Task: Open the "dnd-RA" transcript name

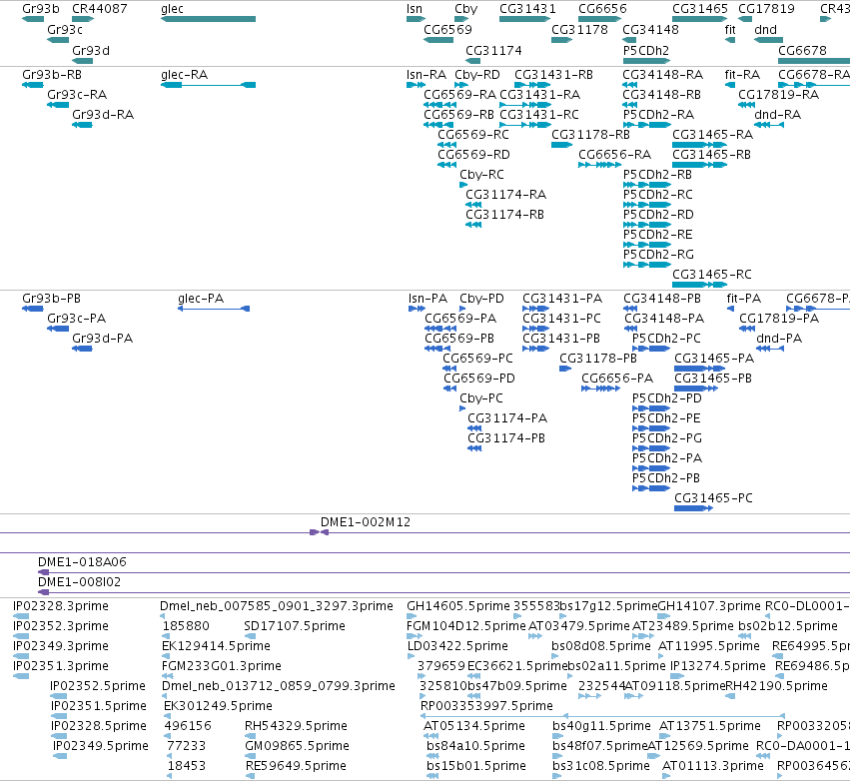Action: tap(777, 115)
